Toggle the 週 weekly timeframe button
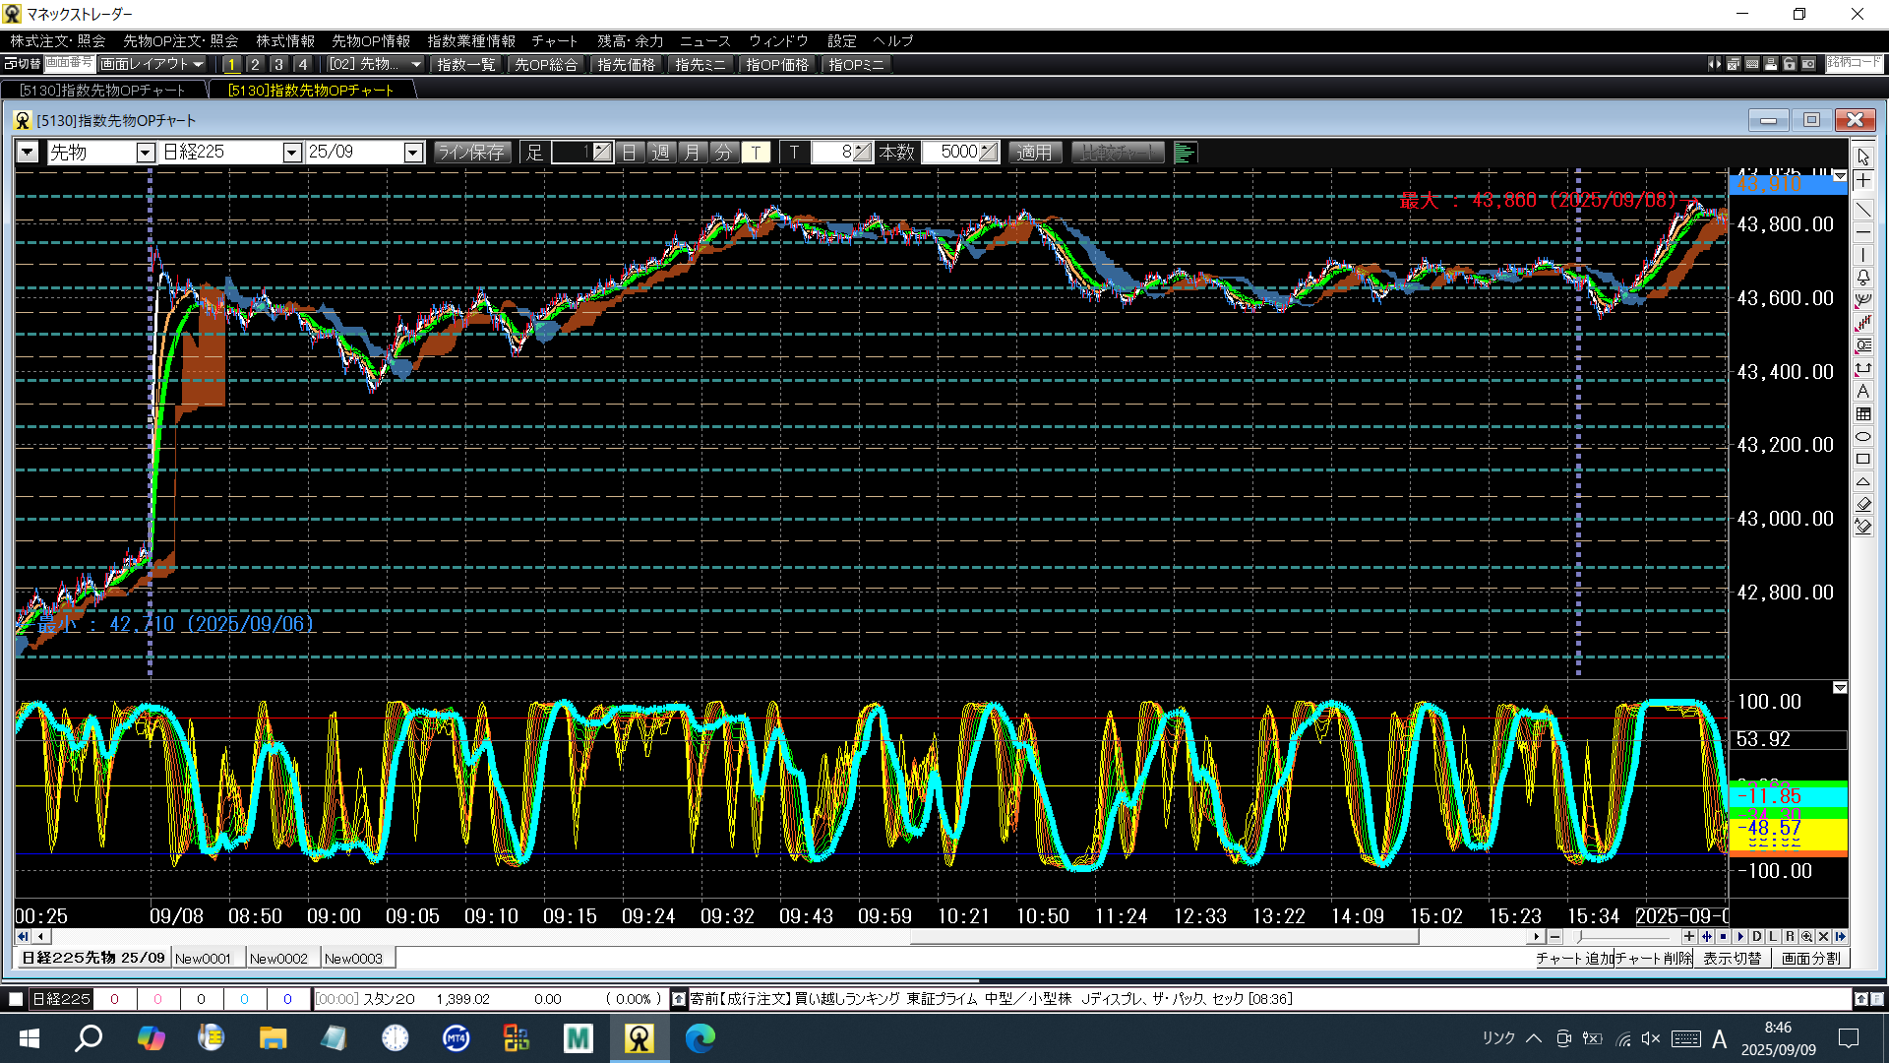This screenshot has width=1889, height=1063. coord(661,153)
